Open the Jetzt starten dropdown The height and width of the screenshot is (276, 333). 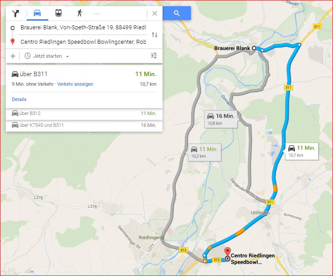(47, 56)
